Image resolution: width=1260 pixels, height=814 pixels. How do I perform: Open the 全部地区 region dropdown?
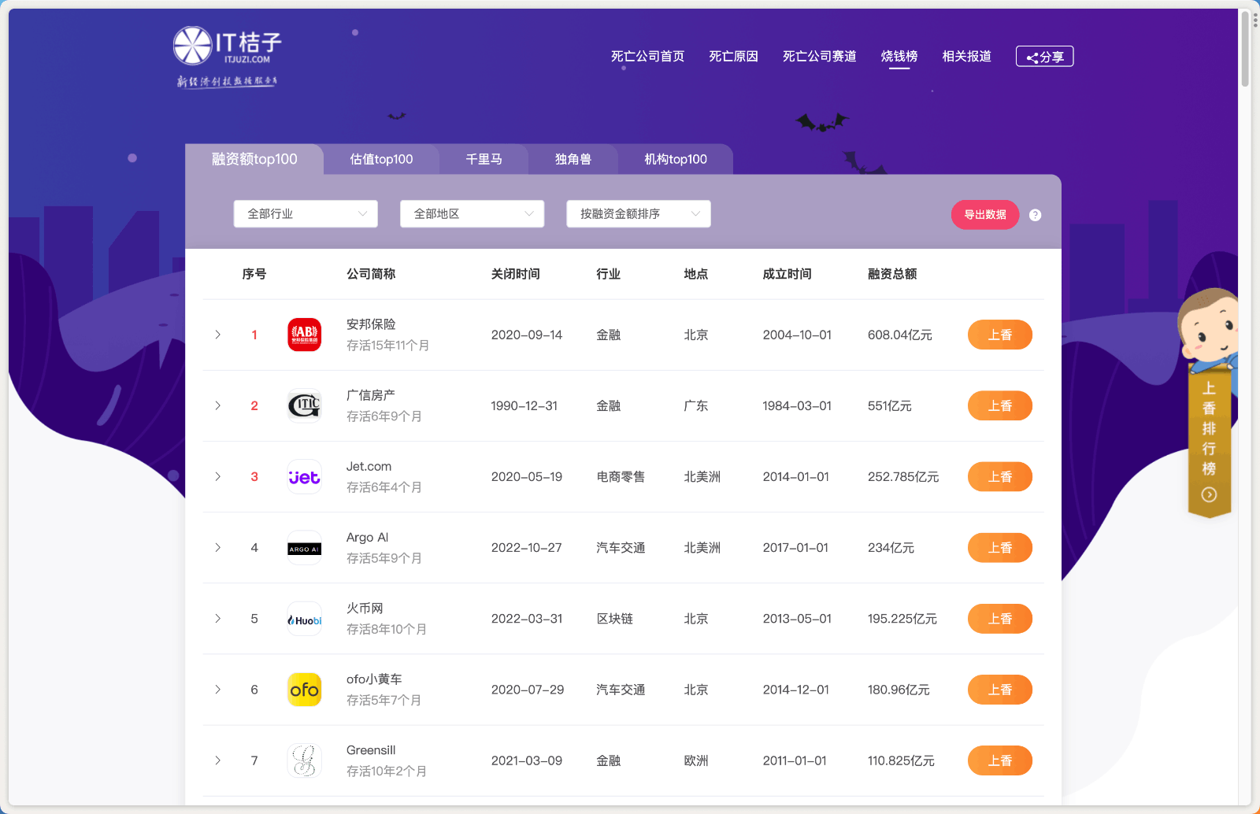pyautogui.click(x=472, y=214)
